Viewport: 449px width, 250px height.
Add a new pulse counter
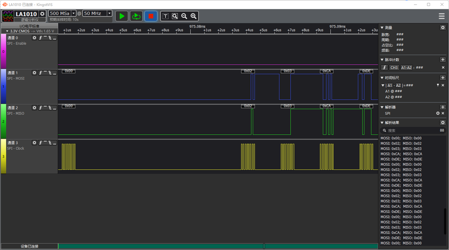(x=443, y=60)
